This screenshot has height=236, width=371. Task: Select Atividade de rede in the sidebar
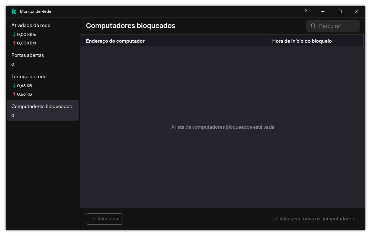(x=31, y=25)
